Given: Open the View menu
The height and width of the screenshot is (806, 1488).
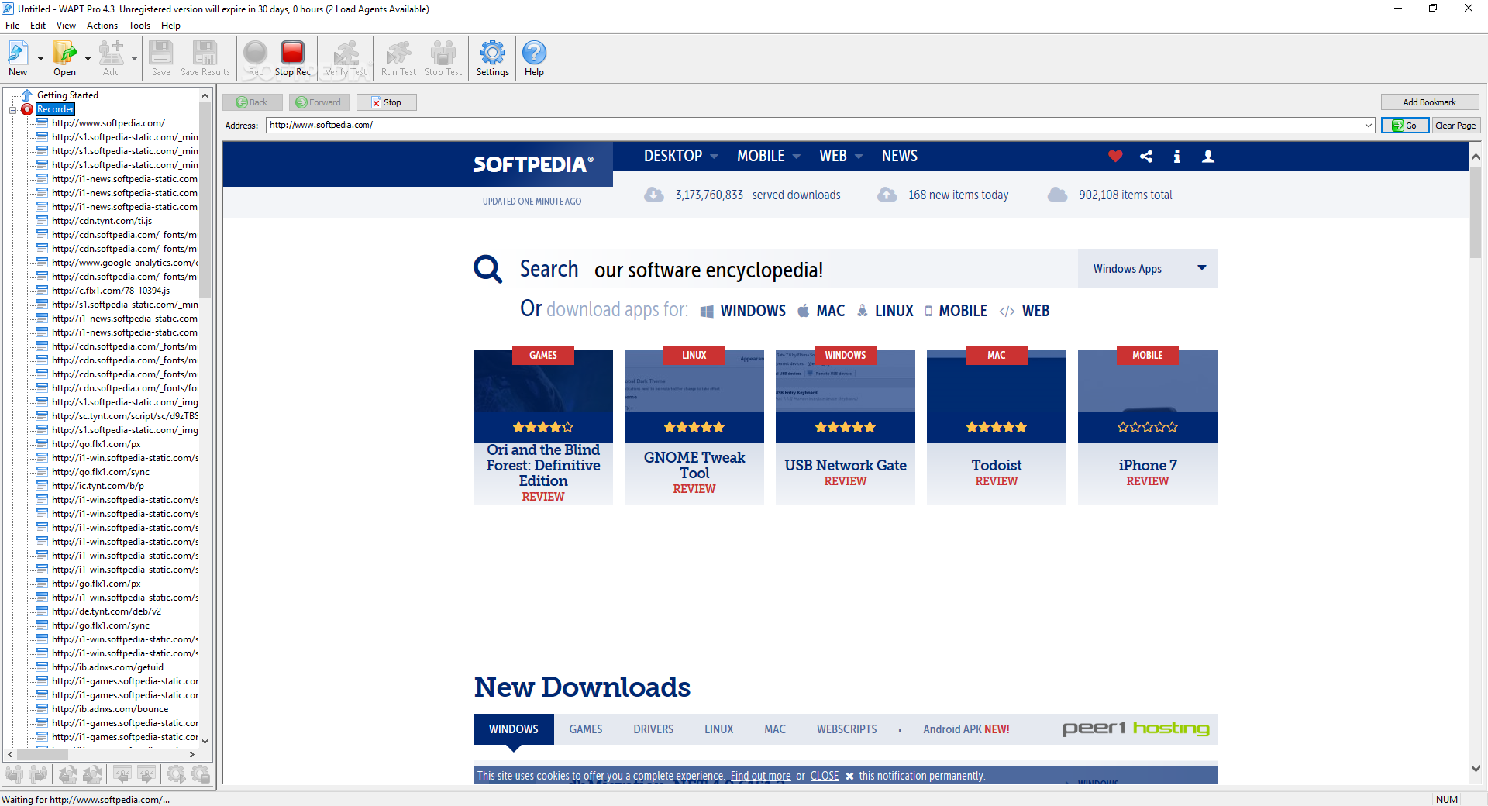Looking at the screenshot, I should point(66,26).
